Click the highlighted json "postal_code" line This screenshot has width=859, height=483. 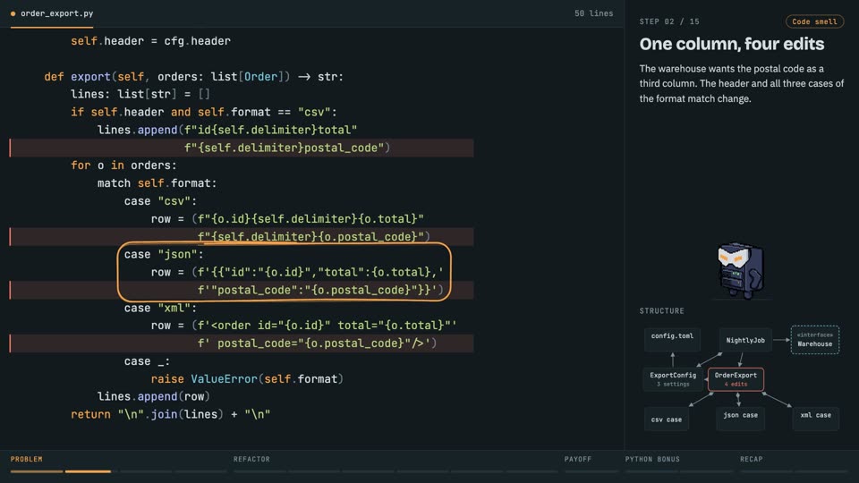coord(242,290)
